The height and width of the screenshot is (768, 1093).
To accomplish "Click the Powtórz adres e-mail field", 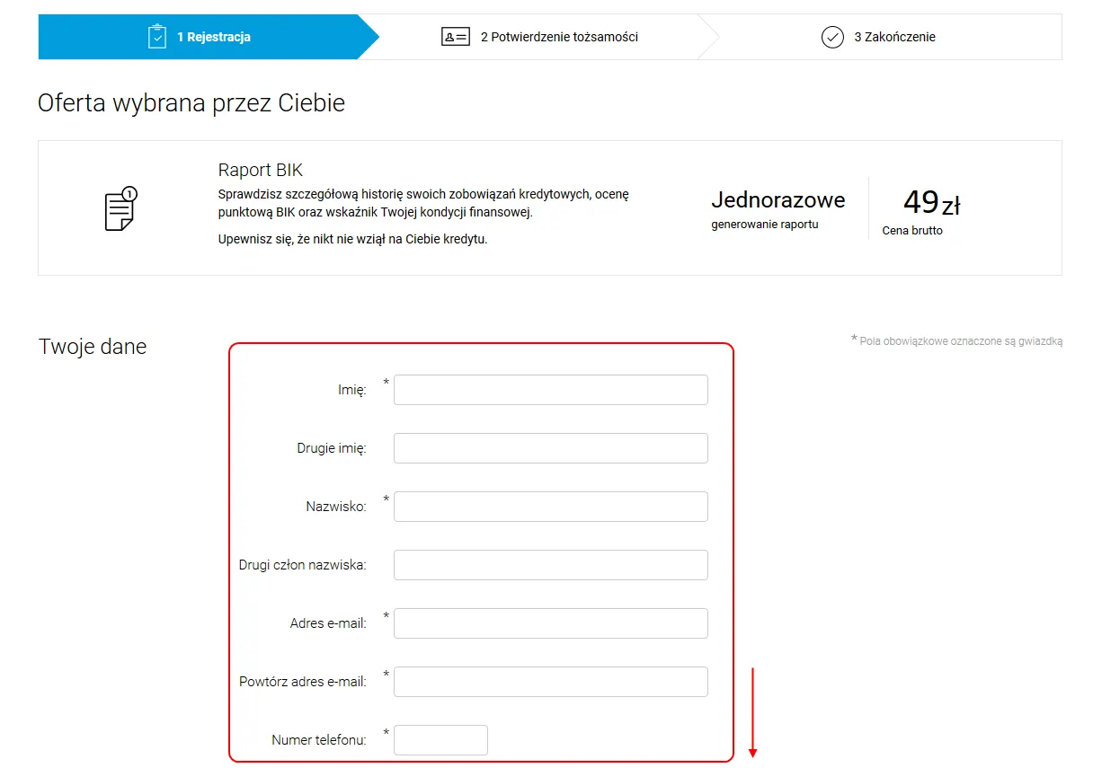I will pos(550,681).
